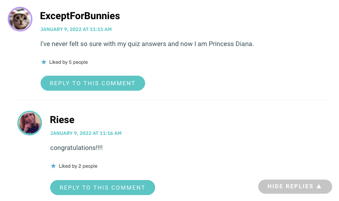Click the triangle arrow on Hide Replies
The width and height of the screenshot is (339, 201).
tap(319, 186)
